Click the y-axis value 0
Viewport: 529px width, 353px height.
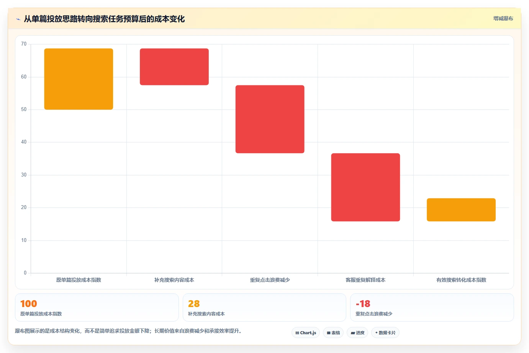[25, 273]
